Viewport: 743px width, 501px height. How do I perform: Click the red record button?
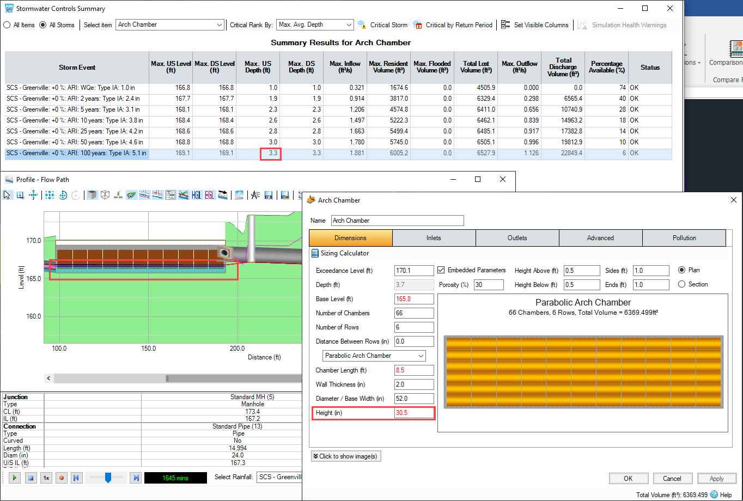pyautogui.click(x=62, y=478)
